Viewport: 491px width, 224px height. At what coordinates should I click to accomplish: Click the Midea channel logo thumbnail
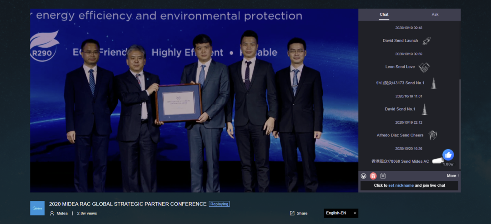tap(37, 208)
